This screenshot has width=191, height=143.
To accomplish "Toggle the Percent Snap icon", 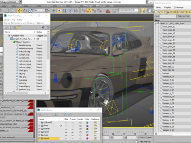I will click(x=94, y=10).
